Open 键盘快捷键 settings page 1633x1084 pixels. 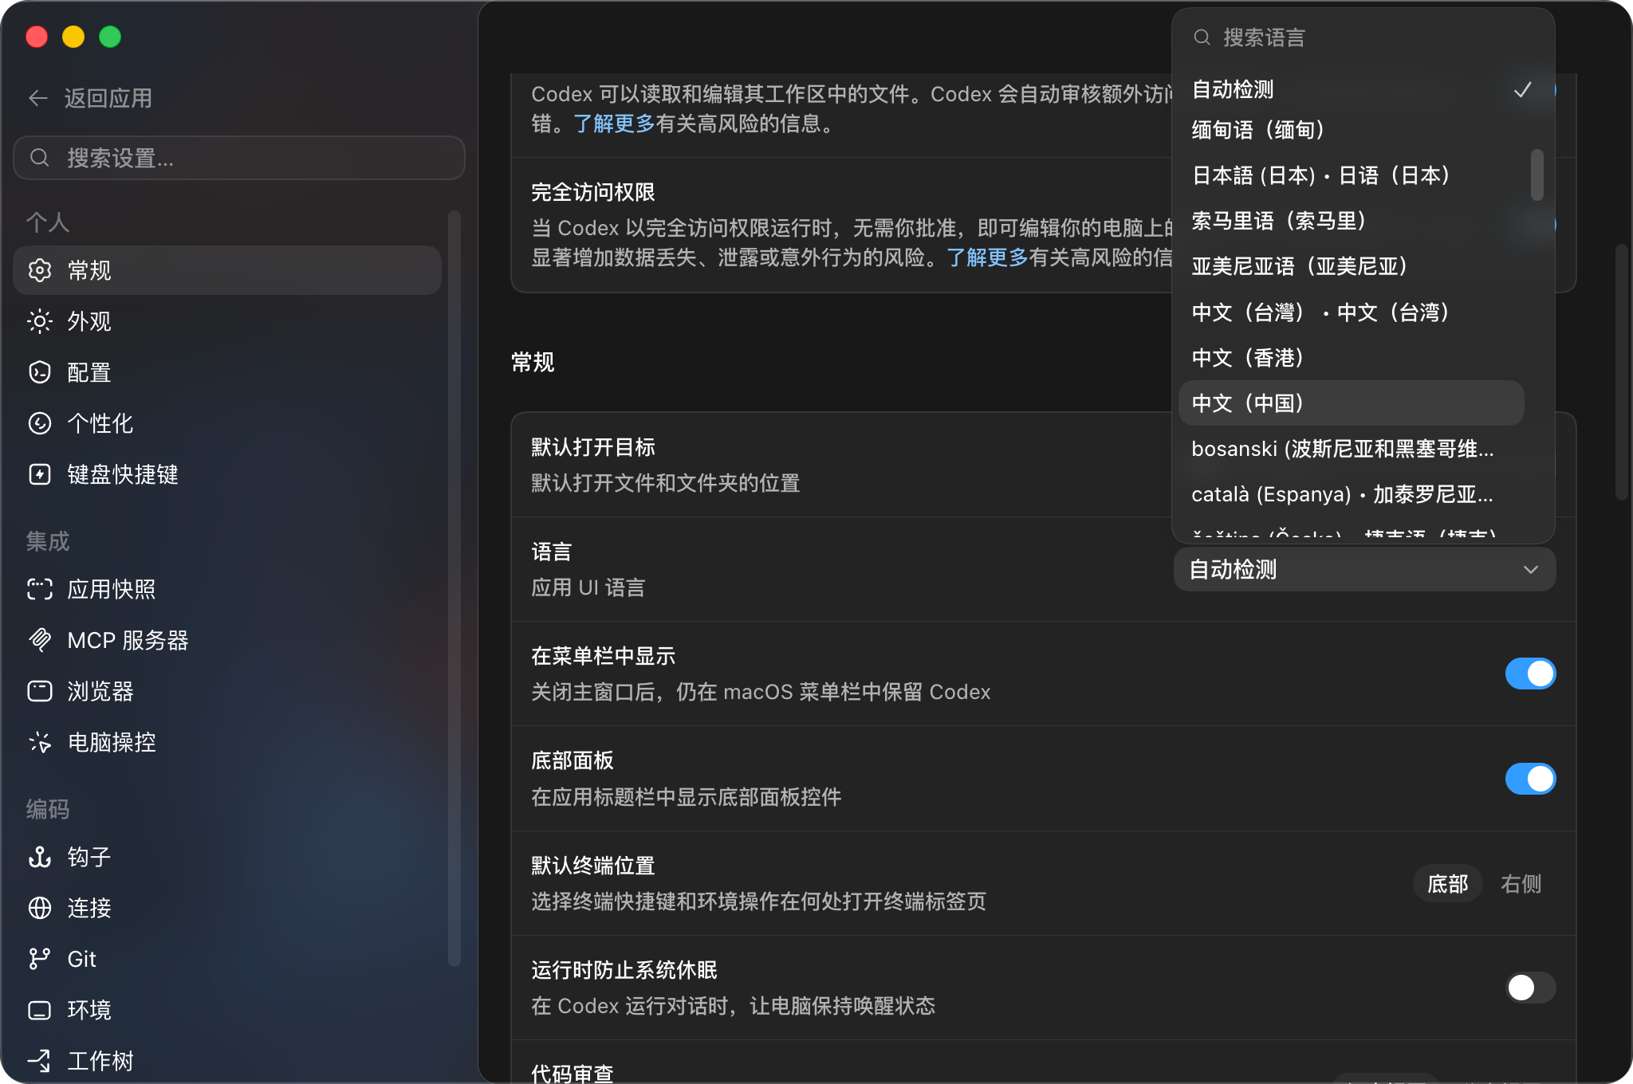tap(227, 474)
